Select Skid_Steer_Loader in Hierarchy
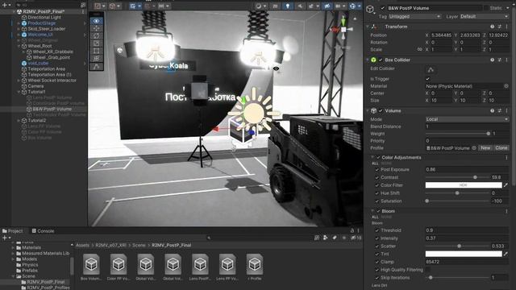 pos(47,29)
